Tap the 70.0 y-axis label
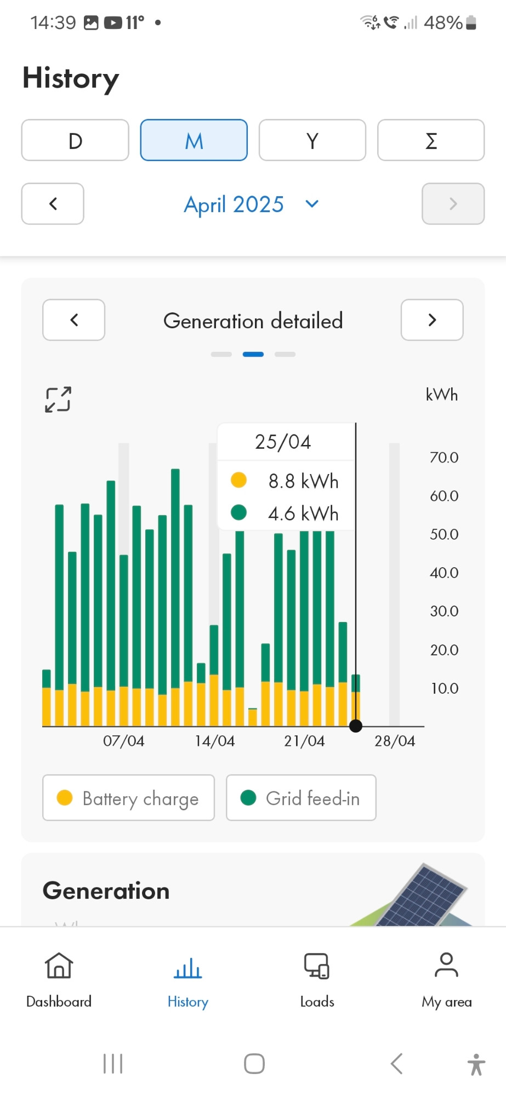 click(x=444, y=457)
